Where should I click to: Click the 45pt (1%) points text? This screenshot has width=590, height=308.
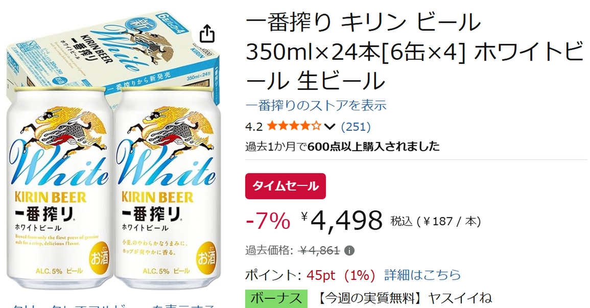coord(341,275)
